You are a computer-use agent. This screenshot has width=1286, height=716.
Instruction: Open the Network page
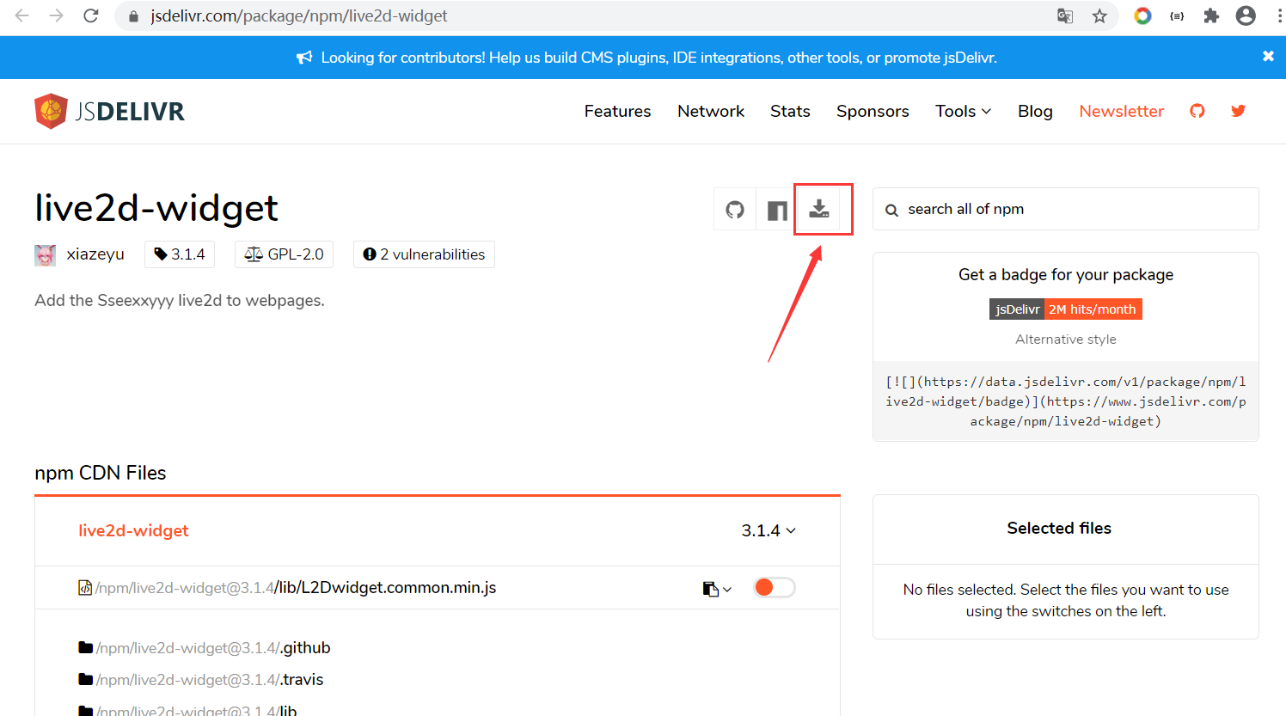tap(711, 111)
